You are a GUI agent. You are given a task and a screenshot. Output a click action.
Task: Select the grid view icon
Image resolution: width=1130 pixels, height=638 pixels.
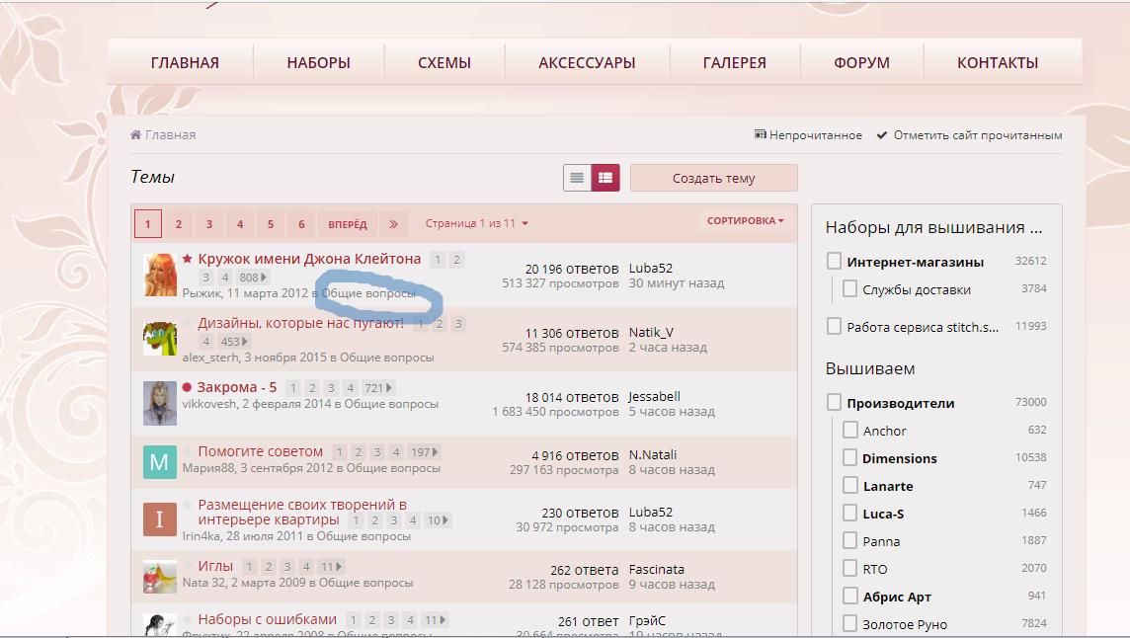(x=605, y=178)
